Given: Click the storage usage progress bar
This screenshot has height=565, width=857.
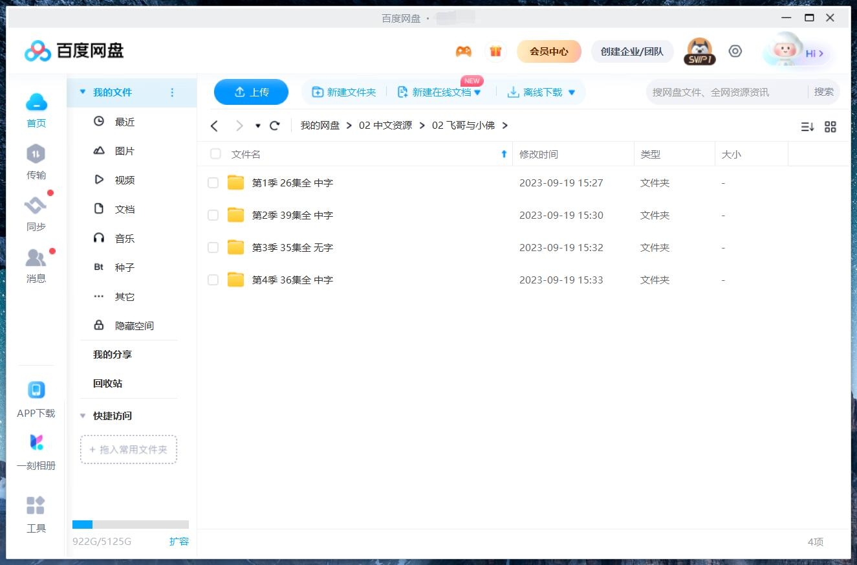Looking at the screenshot, I should (x=131, y=524).
